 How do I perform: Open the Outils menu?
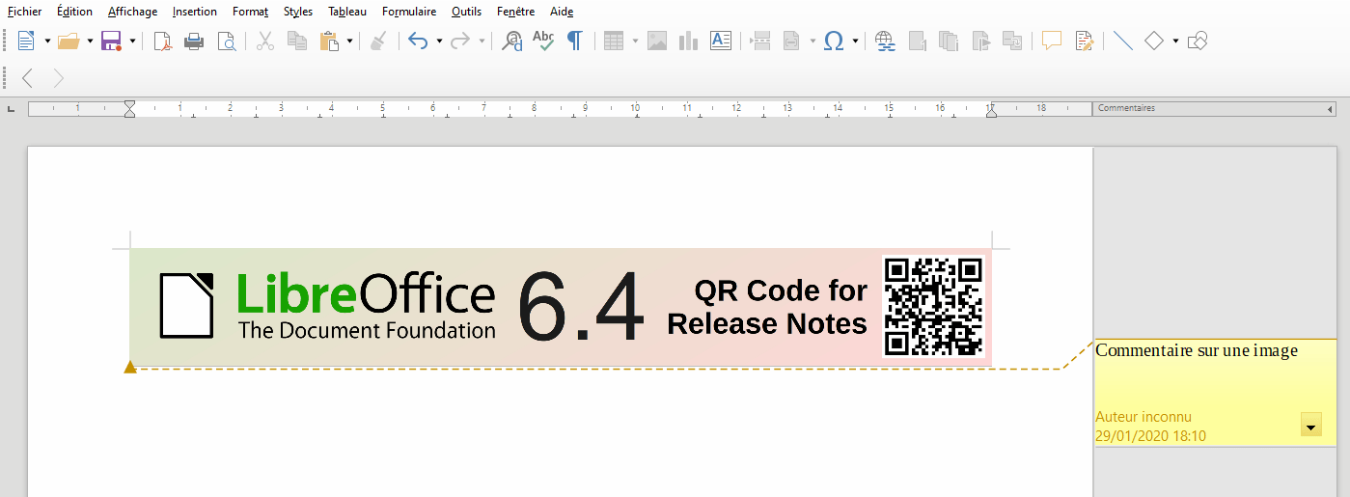click(x=466, y=12)
